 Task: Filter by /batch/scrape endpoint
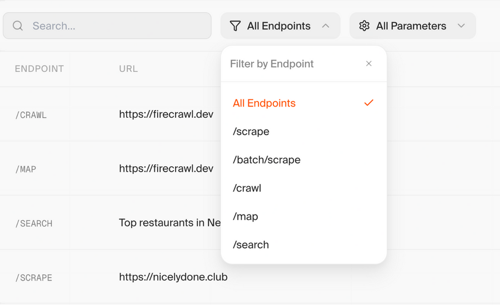(x=267, y=160)
